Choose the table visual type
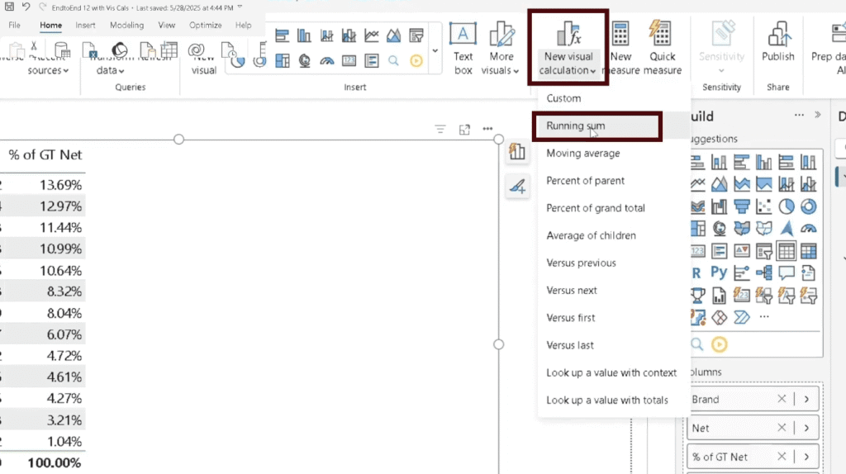Image resolution: width=846 pixels, height=474 pixels. [787, 251]
